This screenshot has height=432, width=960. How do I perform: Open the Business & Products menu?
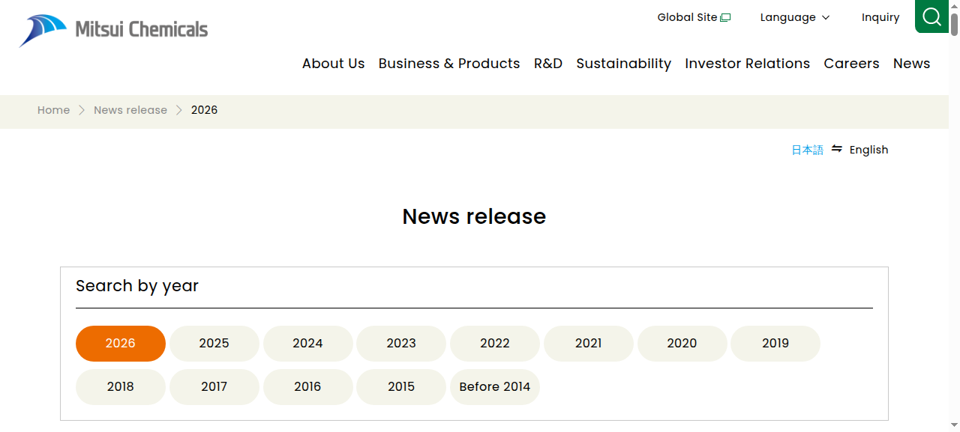449,64
